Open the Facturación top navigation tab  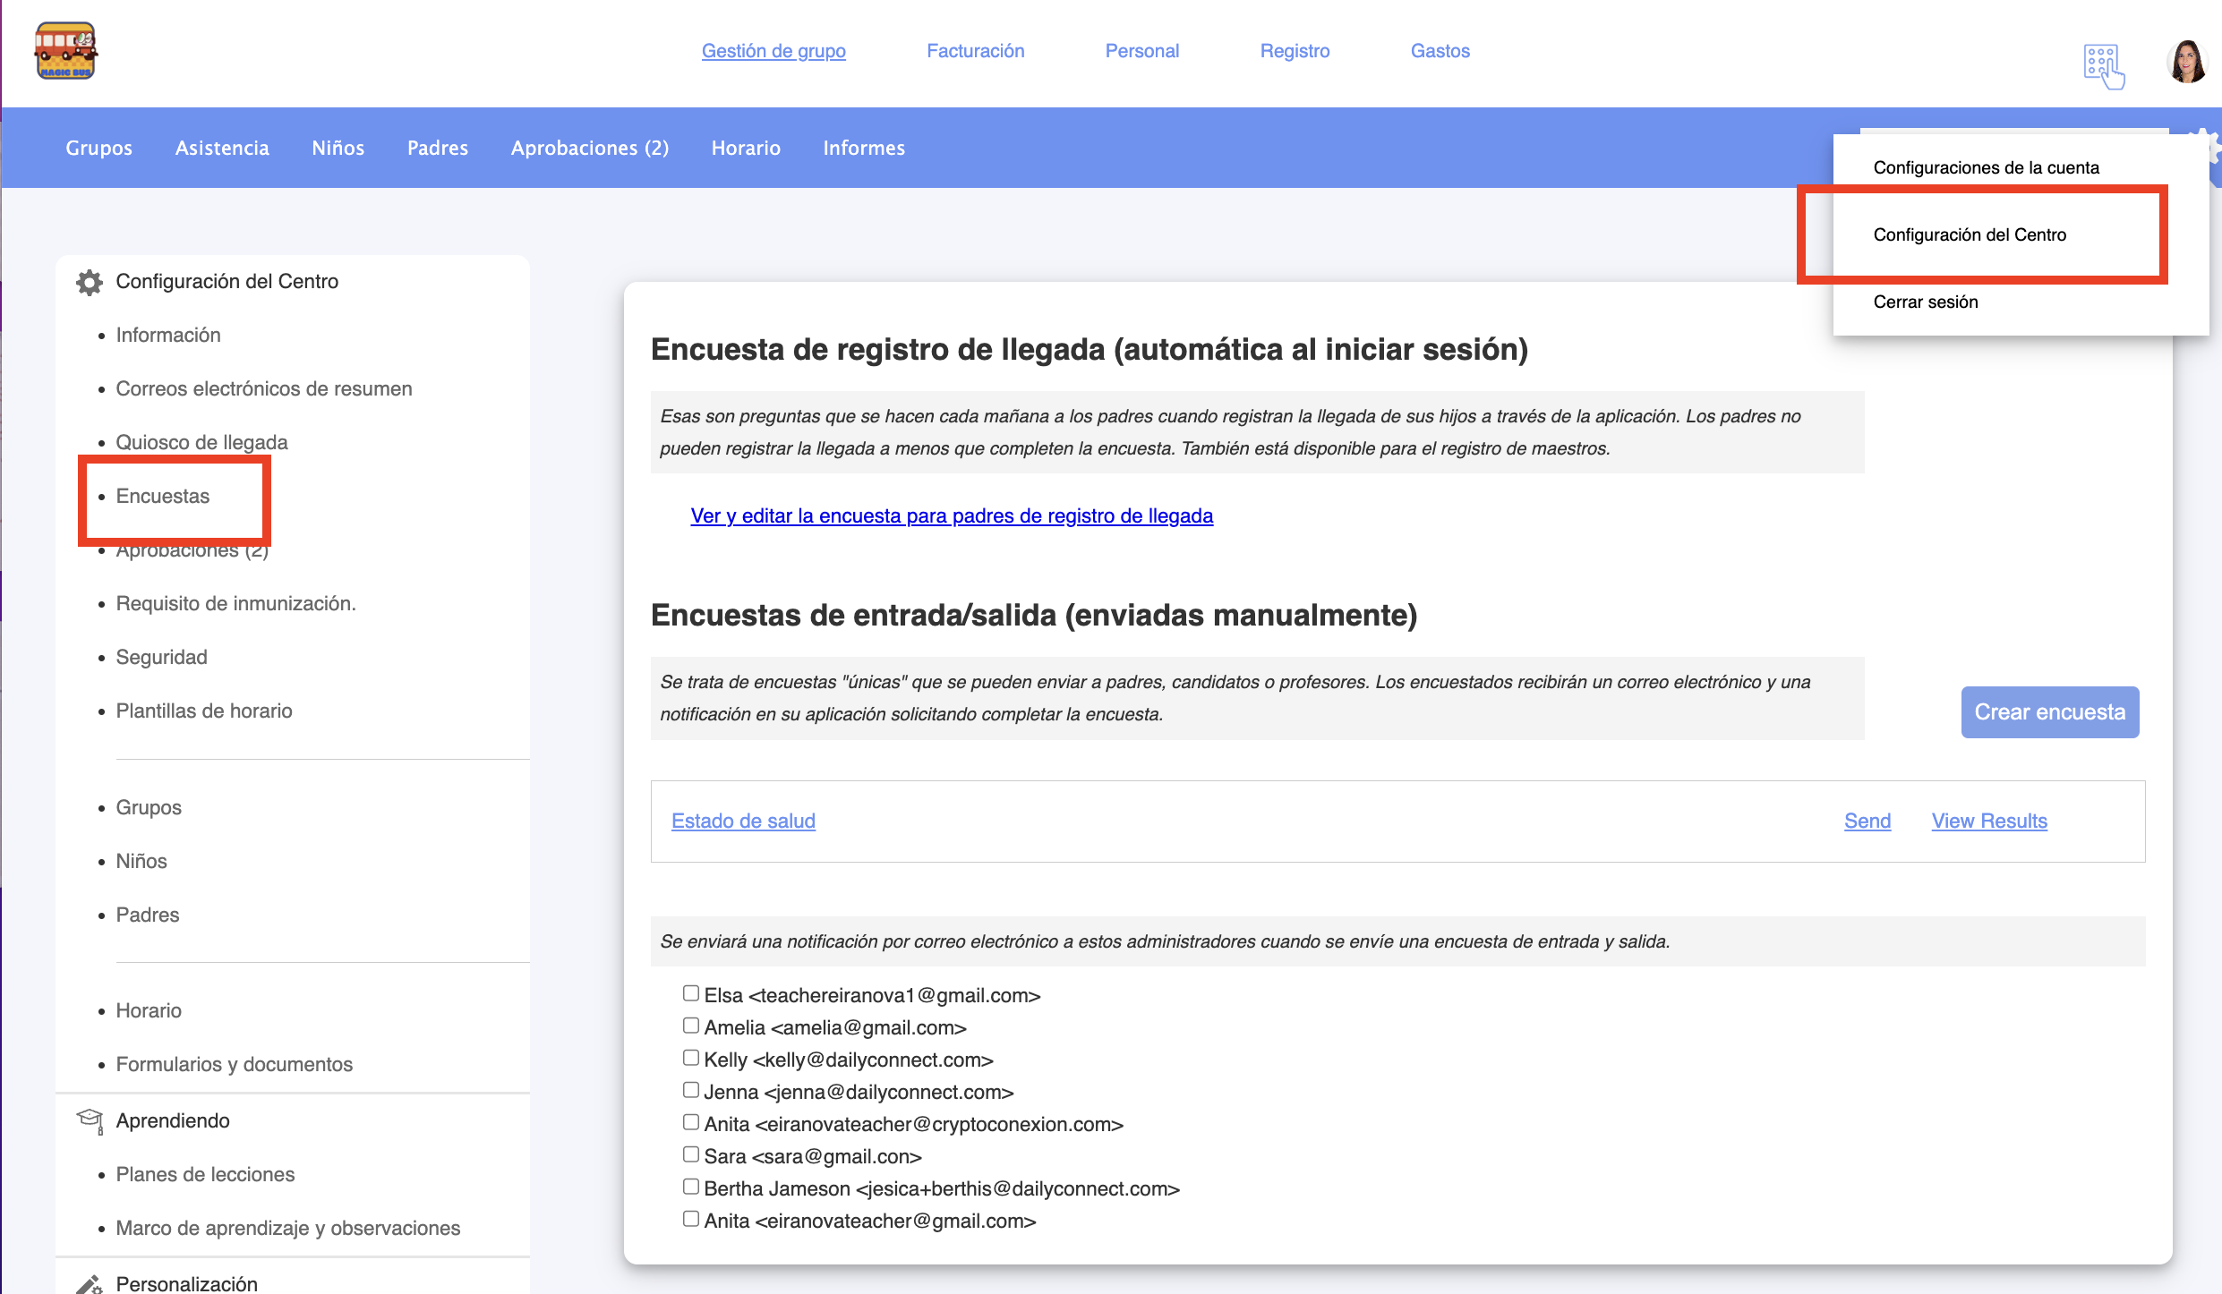975,51
